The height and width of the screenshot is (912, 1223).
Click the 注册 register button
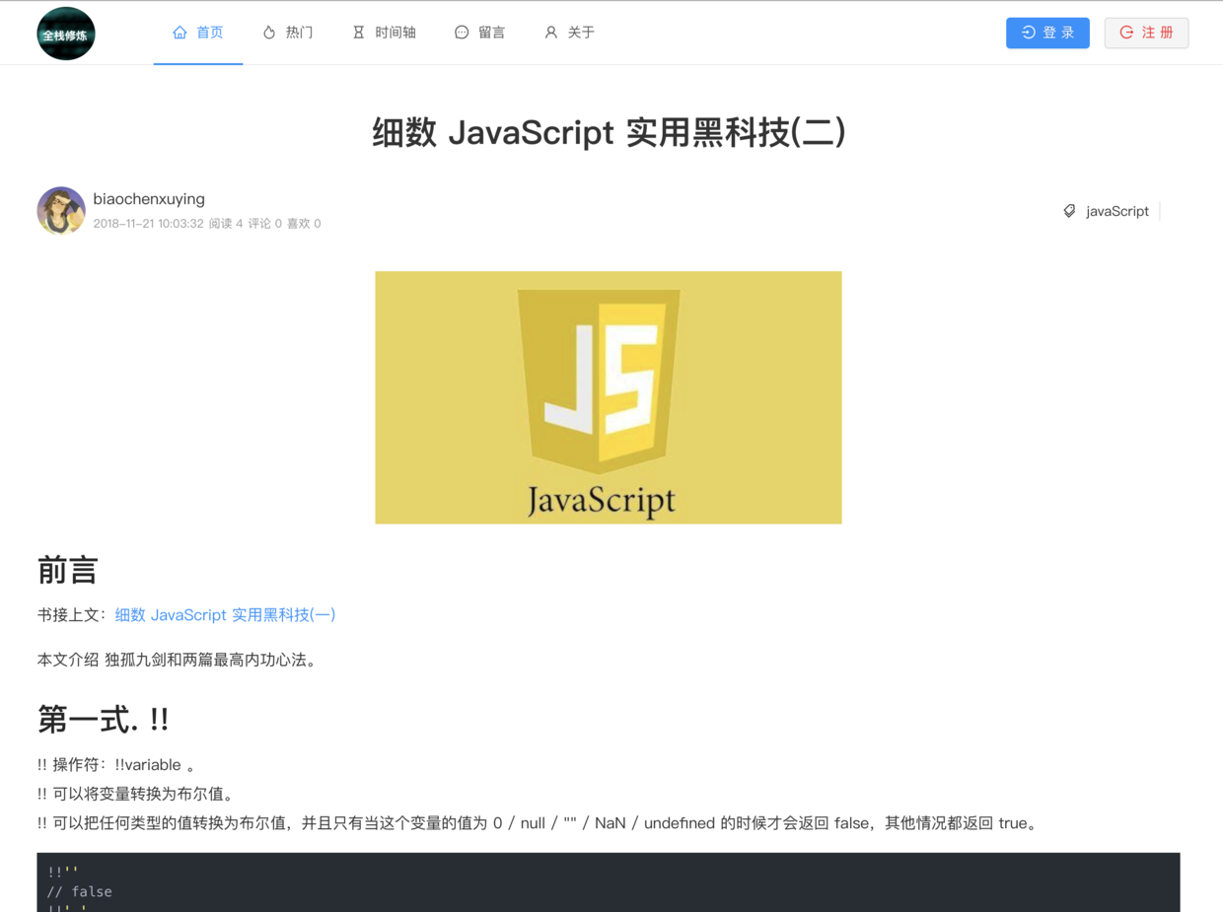point(1146,33)
